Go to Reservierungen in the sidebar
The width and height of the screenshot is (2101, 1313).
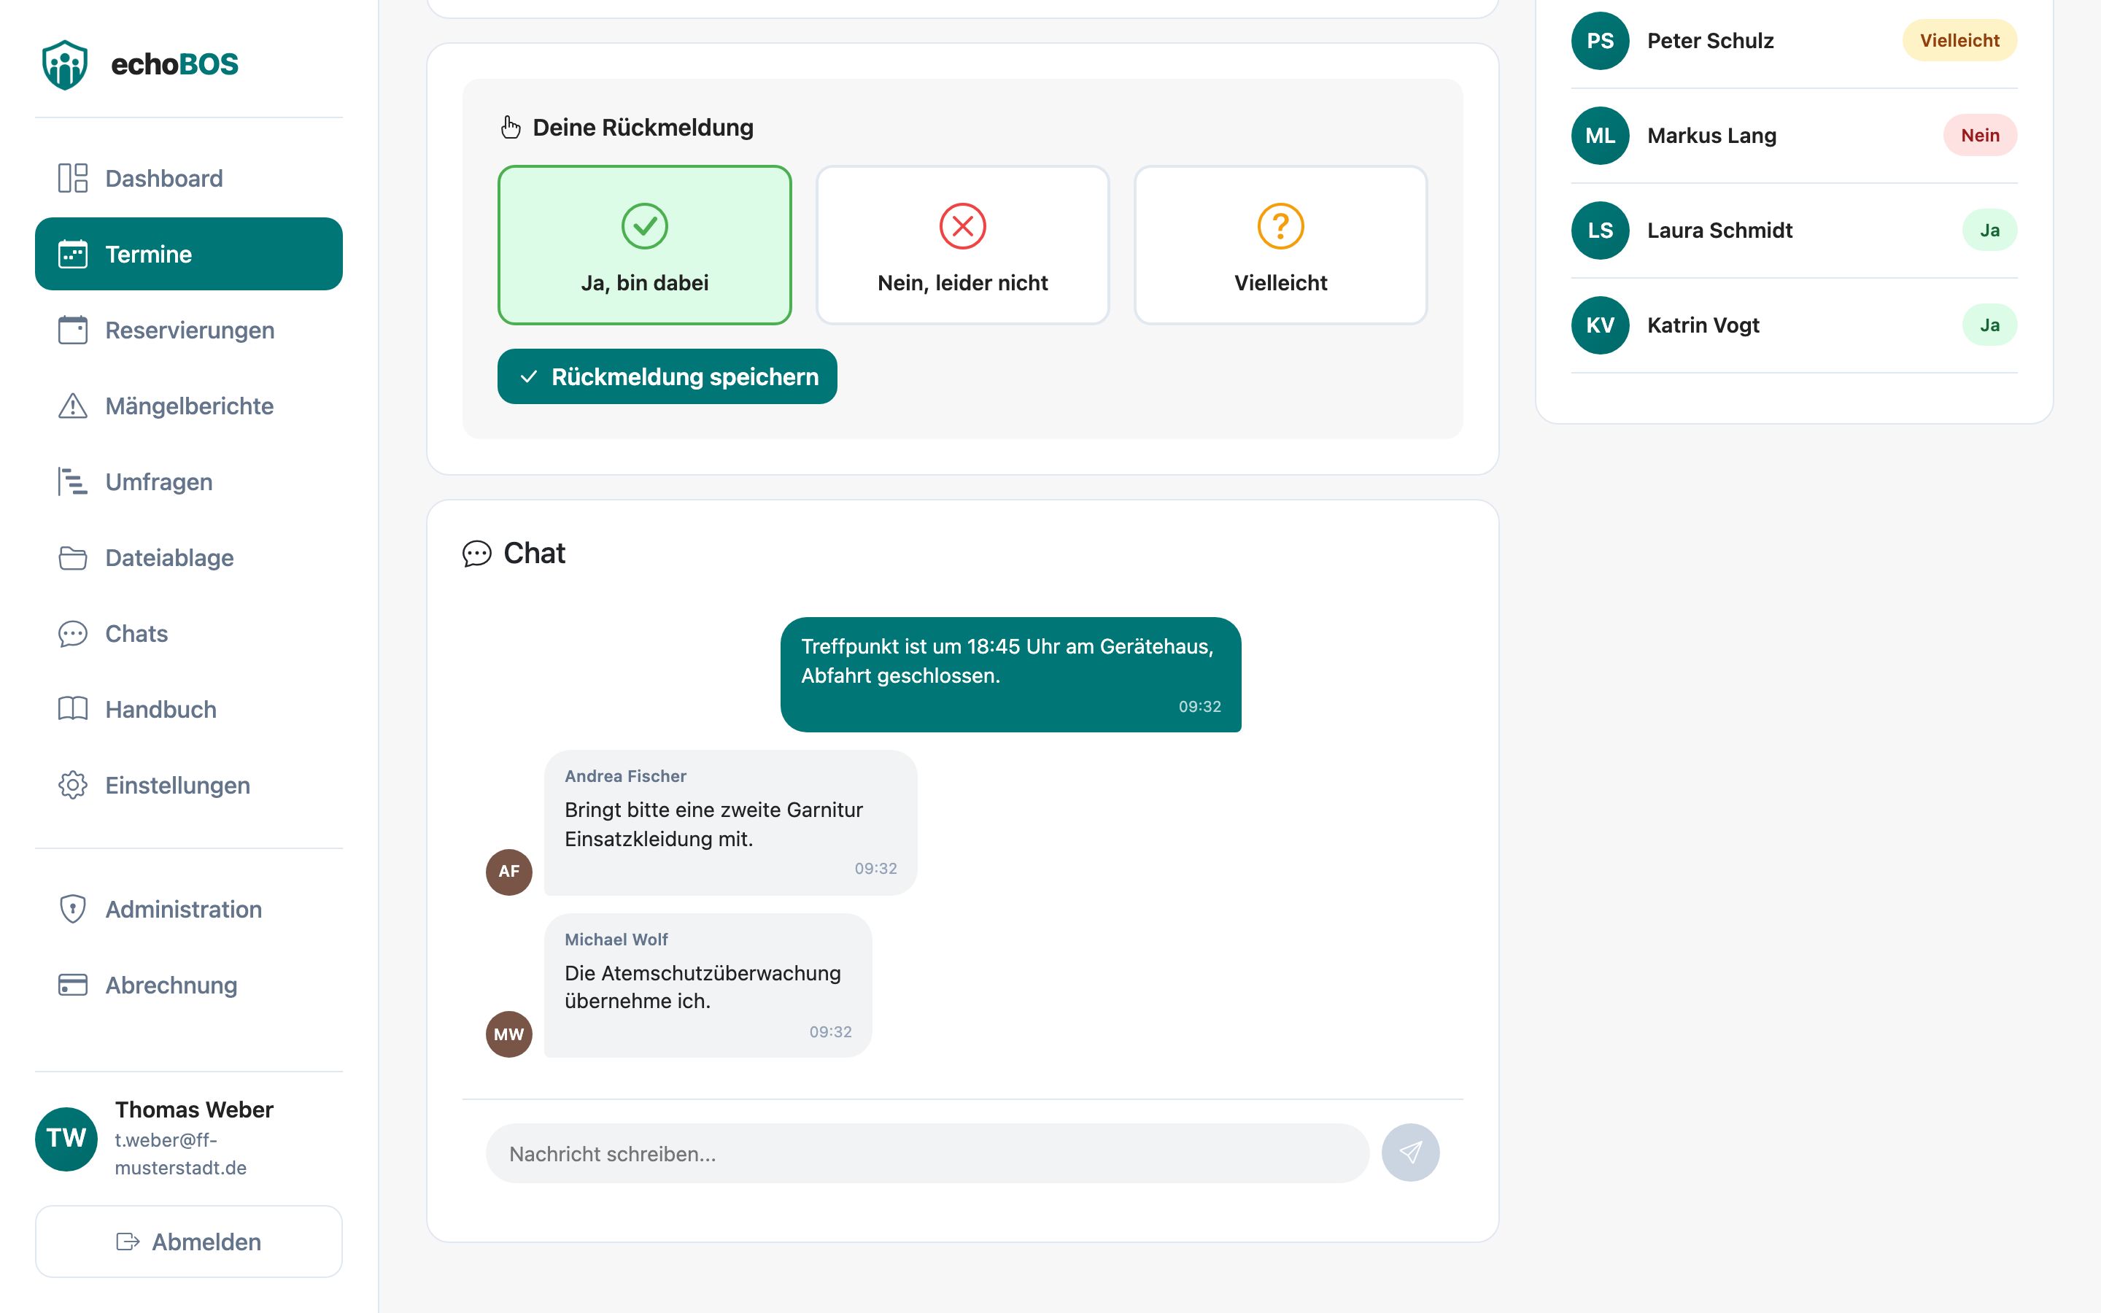click(x=188, y=330)
